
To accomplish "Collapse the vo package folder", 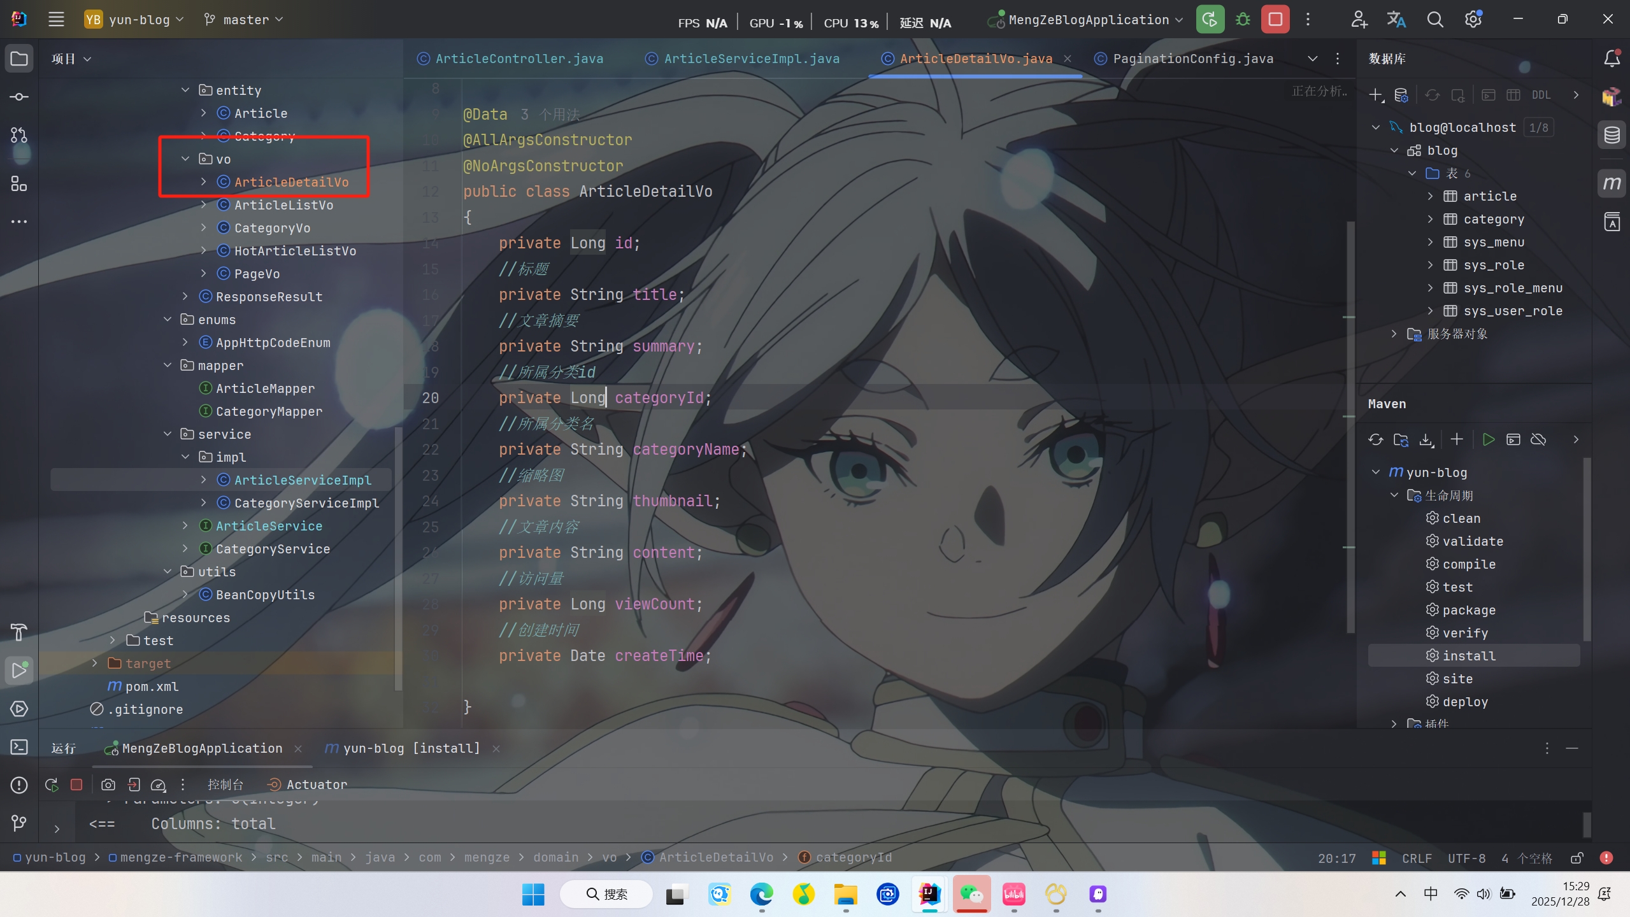I will [x=185, y=159].
